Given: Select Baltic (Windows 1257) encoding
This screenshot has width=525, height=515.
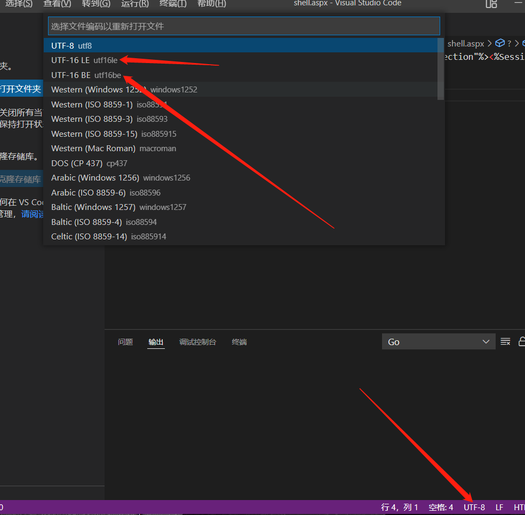Looking at the screenshot, I should pos(241,207).
